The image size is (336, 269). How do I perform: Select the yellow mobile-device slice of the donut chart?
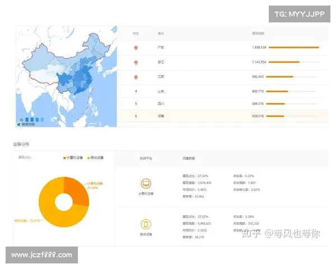(52, 212)
